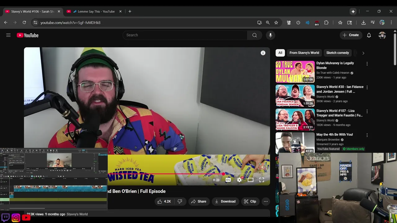
Task: Open options for Stavvy's World #107 video
Action: 367,111
